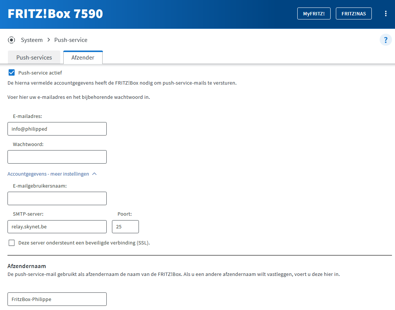Collapse Accountgegevens - meer instellingen section

(48, 174)
